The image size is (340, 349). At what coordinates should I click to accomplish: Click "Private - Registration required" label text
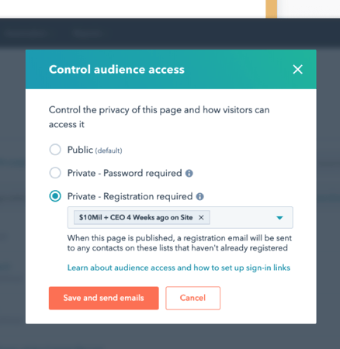(x=130, y=196)
